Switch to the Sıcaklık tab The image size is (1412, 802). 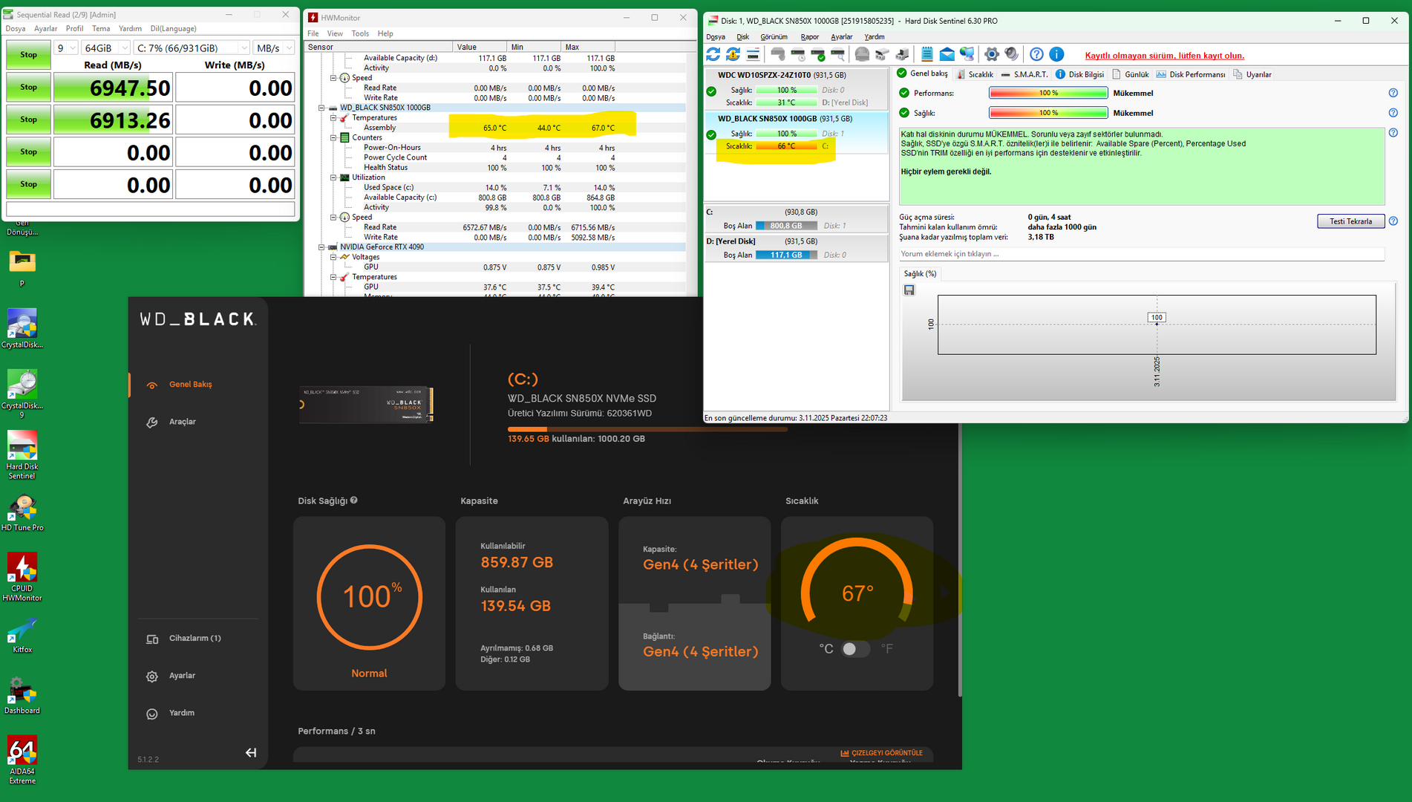tap(975, 74)
